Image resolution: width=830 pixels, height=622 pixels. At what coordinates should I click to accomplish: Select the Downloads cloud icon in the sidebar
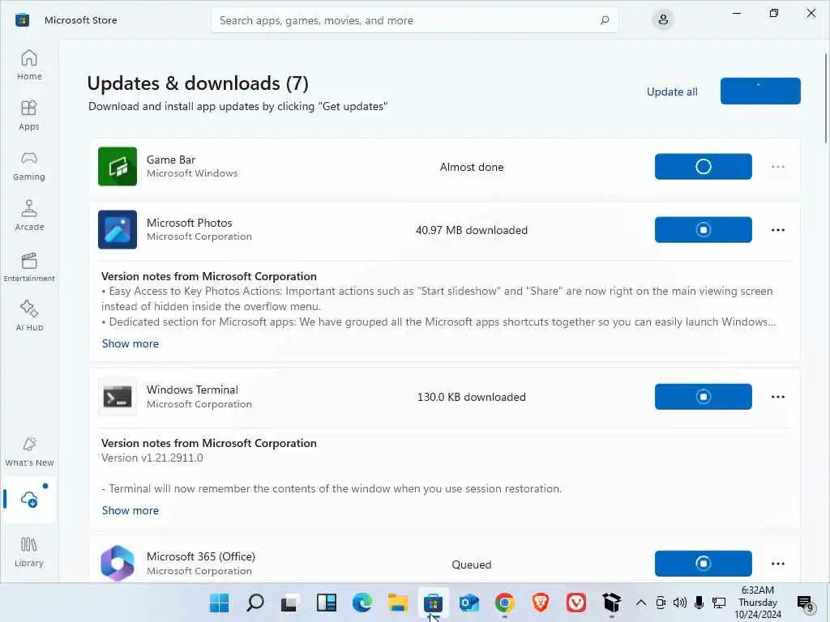(x=29, y=499)
